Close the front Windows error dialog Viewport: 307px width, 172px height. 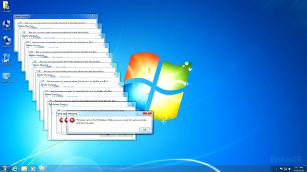coord(147,113)
